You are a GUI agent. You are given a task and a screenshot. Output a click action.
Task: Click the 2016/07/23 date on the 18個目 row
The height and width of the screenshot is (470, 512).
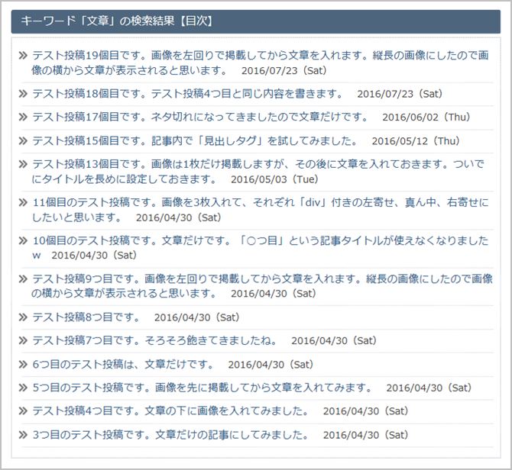click(400, 94)
